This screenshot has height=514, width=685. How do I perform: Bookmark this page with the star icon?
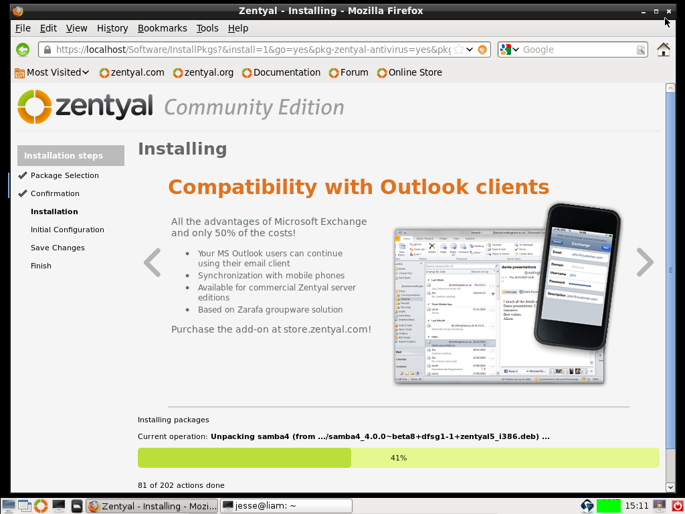click(x=459, y=50)
